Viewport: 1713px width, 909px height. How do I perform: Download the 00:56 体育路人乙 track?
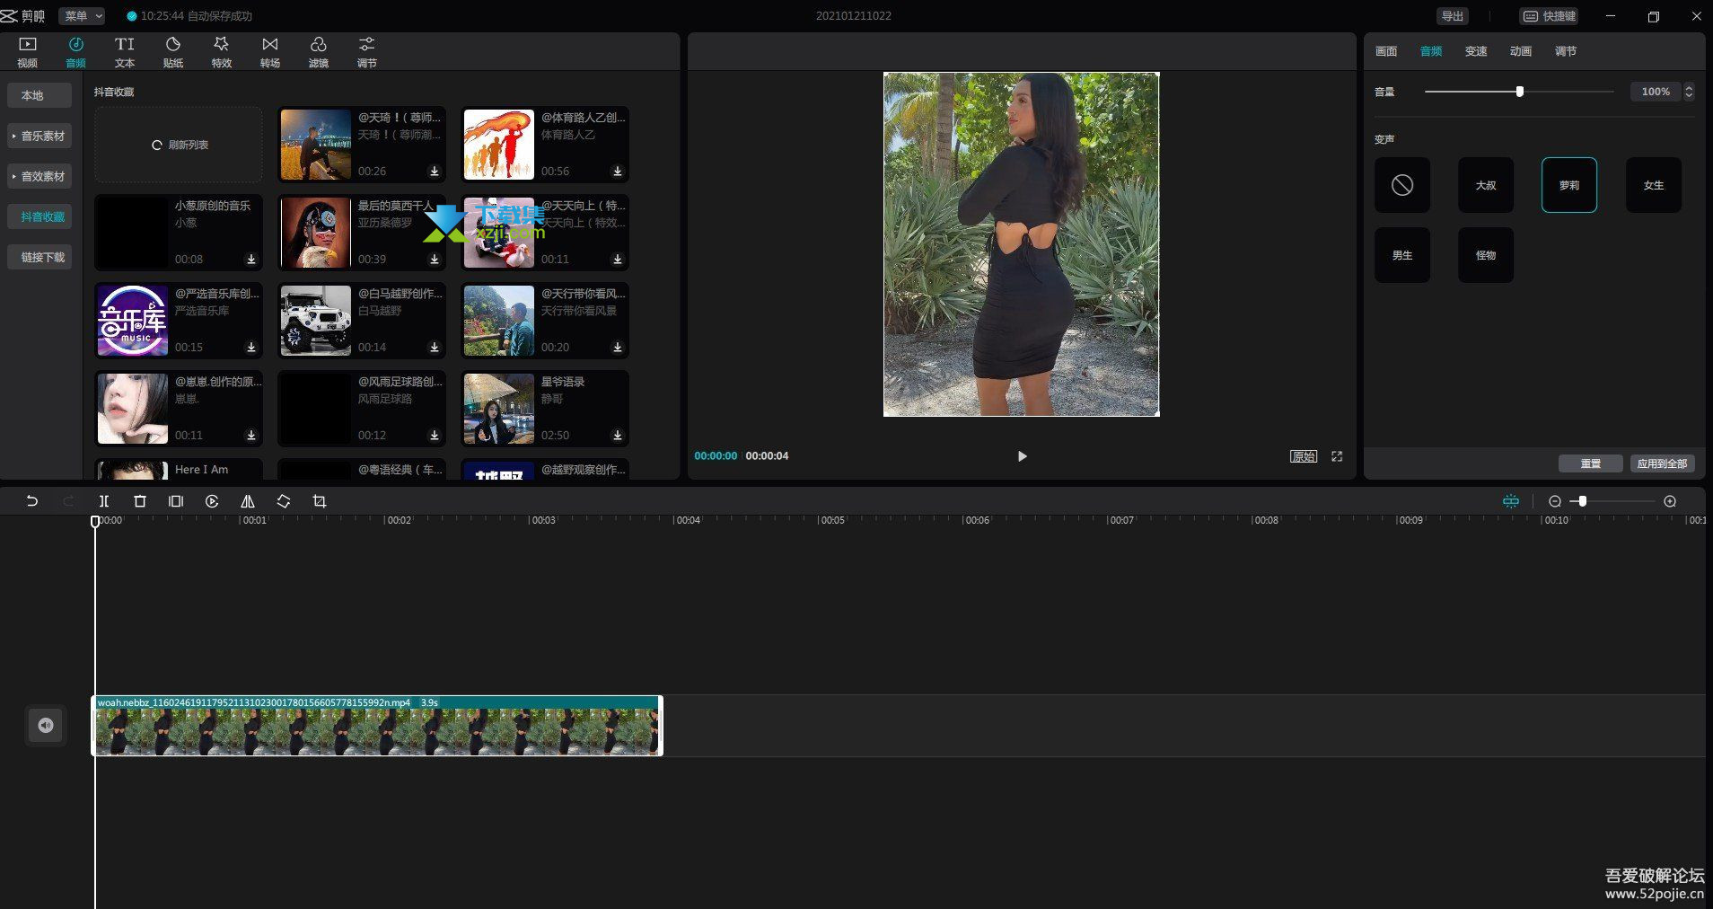618,172
